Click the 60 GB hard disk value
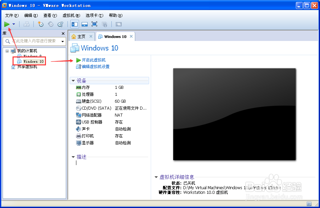The width and height of the screenshot is (320, 208). [x=120, y=101]
